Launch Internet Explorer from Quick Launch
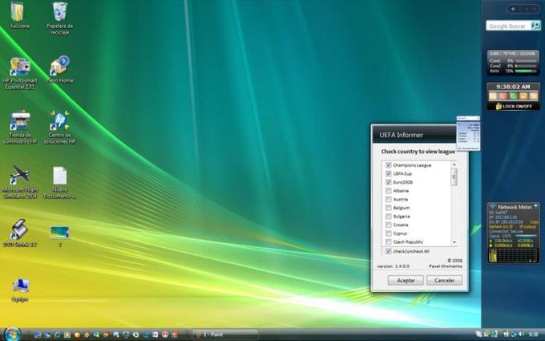Screen dimensions: 545x341 tap(58, 335)
